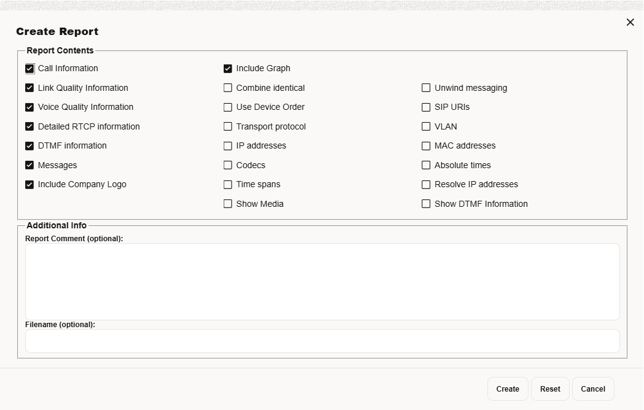Enable Combine identical
Viewport: 644px width, 410px height.
coord(228,88)
